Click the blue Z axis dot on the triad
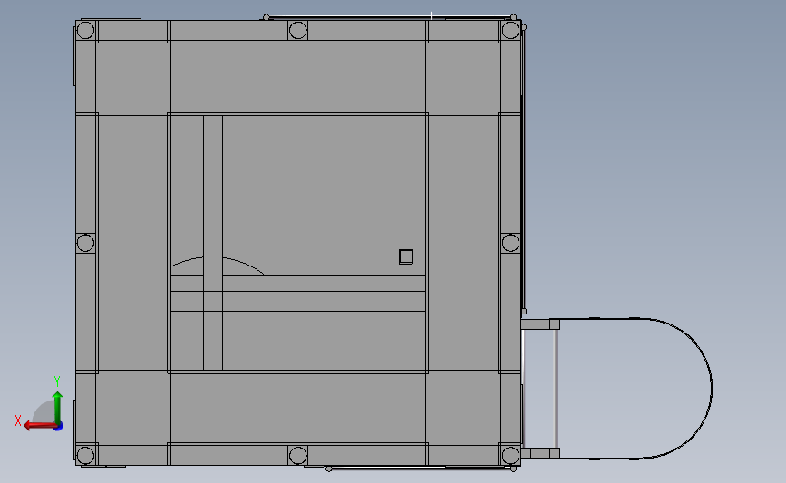This screenshot has height=483, width=786. [x=59, y=427]
